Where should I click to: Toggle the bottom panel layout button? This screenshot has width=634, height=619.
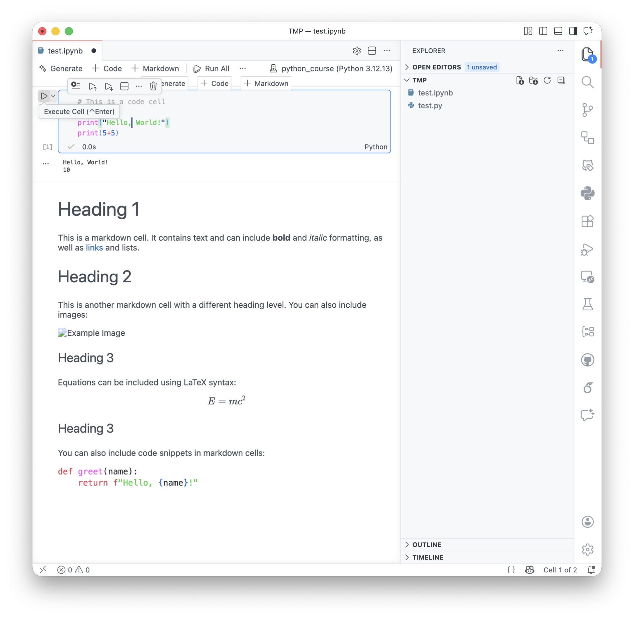[x=558, y=31]
